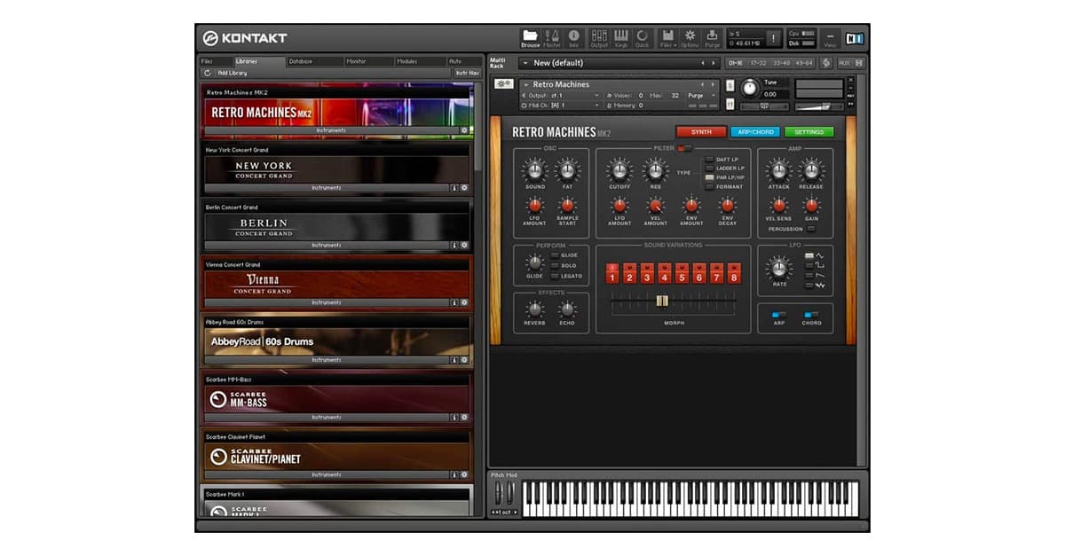1065x556 pixels.
Task: Switch to the Libraries tab
Action: click(245, 62)
